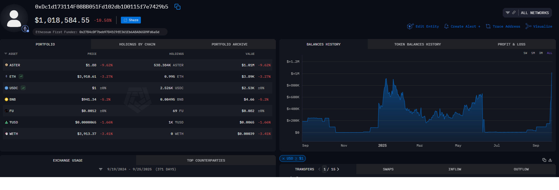Open the Top Counterparties tab

point(206,160)
